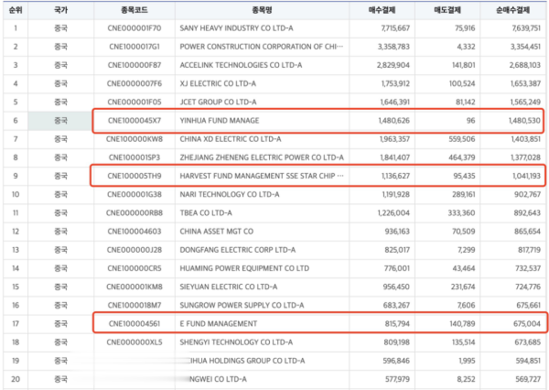
Task: Select E FUND MANAGEMENT row name
Action: [x=219, y=324]
